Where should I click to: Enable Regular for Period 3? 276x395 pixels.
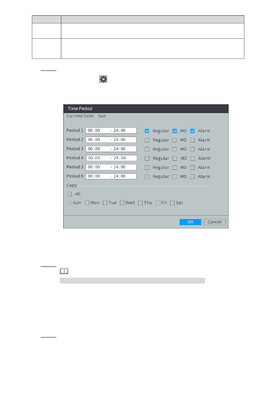(147, 149)
